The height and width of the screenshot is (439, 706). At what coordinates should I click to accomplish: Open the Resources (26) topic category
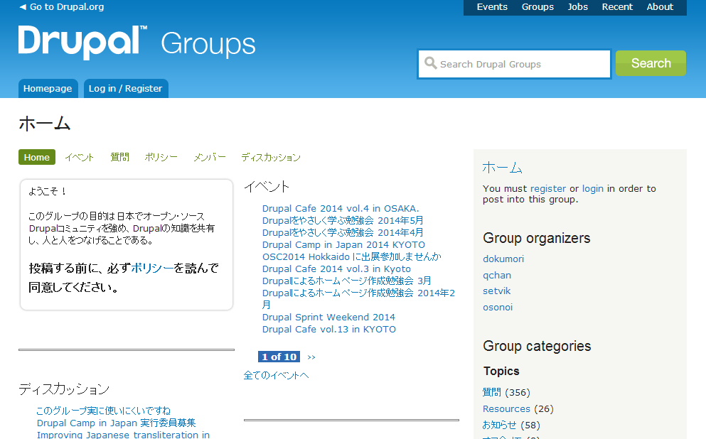[x=506, y=409]
